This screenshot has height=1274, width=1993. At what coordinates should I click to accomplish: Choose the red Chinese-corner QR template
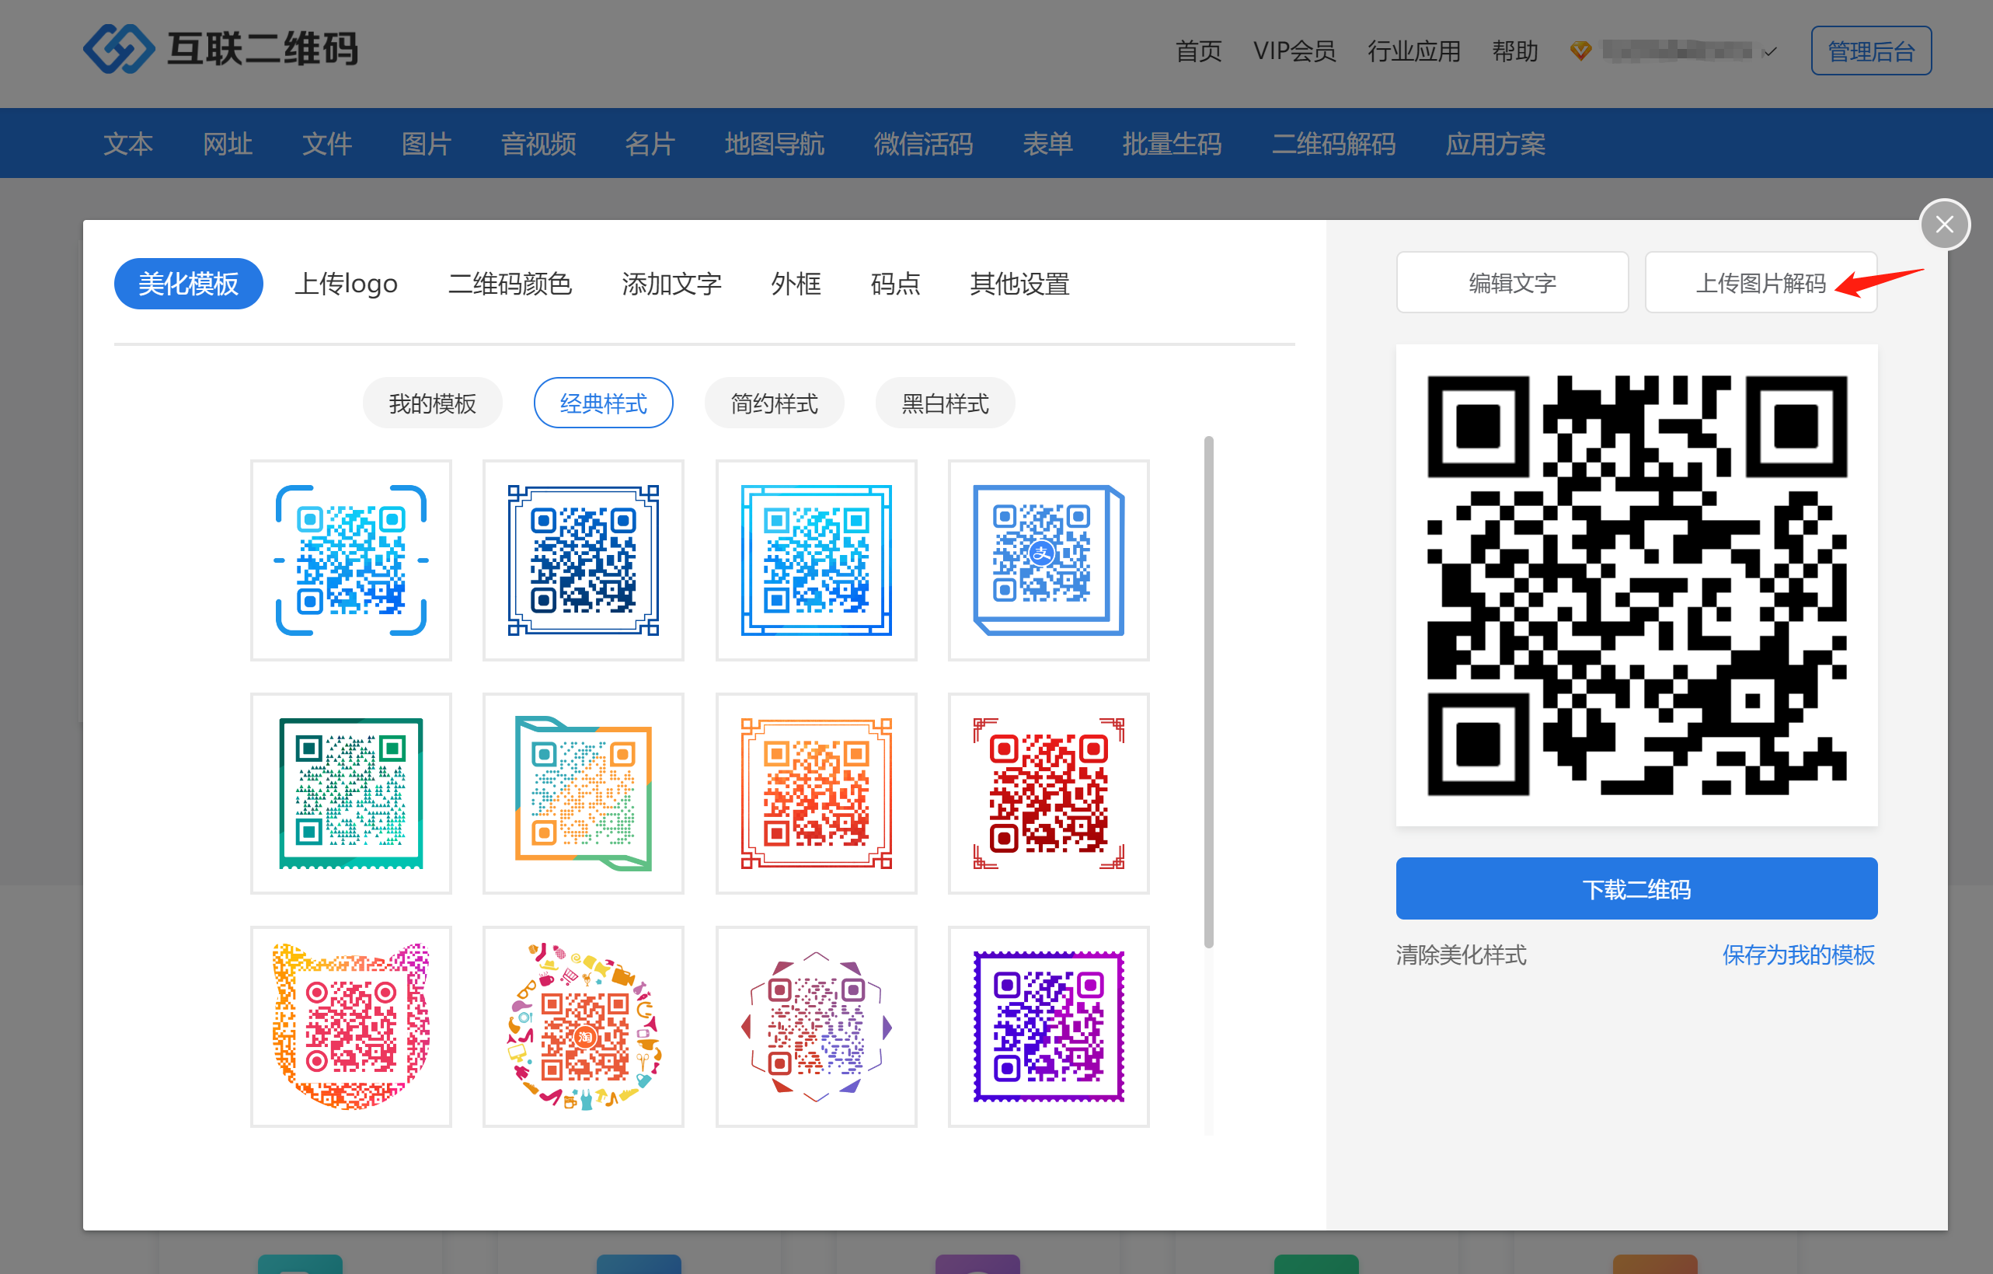click(1048, 793)
